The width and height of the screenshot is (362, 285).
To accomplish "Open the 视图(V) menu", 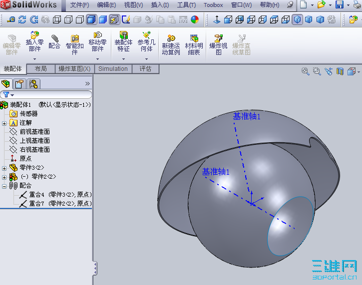I will (133, 5).
